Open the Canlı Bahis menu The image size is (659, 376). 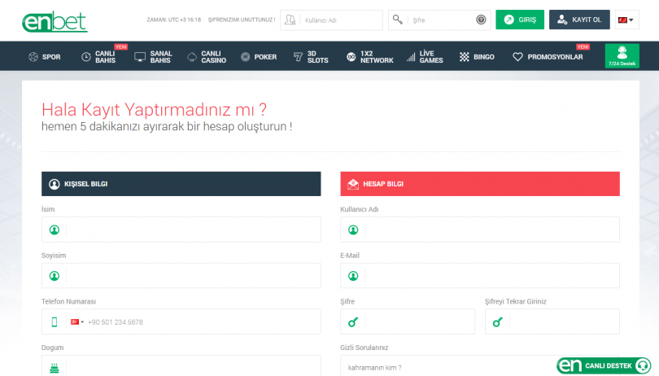[98, 57]
